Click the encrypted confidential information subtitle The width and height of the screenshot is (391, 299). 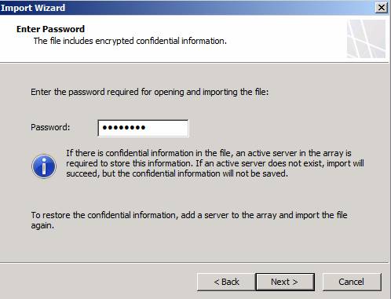130,41
